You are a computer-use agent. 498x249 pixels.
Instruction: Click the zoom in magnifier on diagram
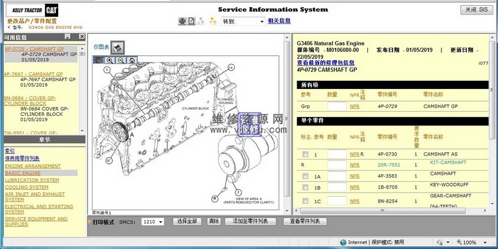tap(110, 60)
